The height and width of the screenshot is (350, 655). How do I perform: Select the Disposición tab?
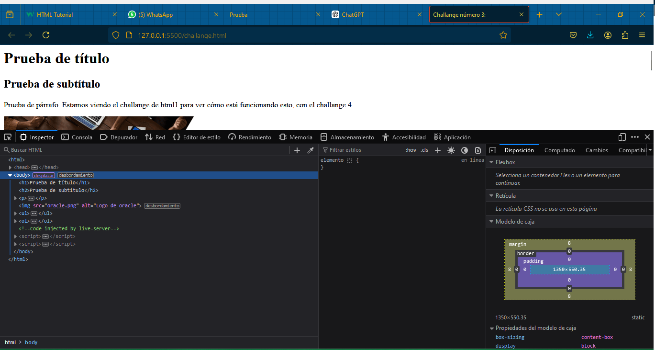(x=519, y=150)
